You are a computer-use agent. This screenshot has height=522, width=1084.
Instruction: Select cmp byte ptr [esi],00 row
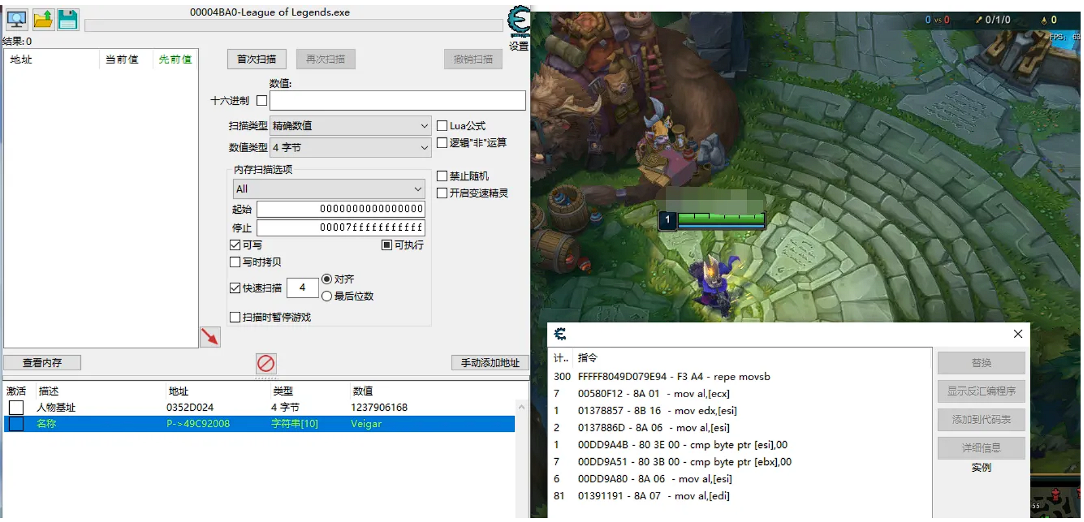741,445
